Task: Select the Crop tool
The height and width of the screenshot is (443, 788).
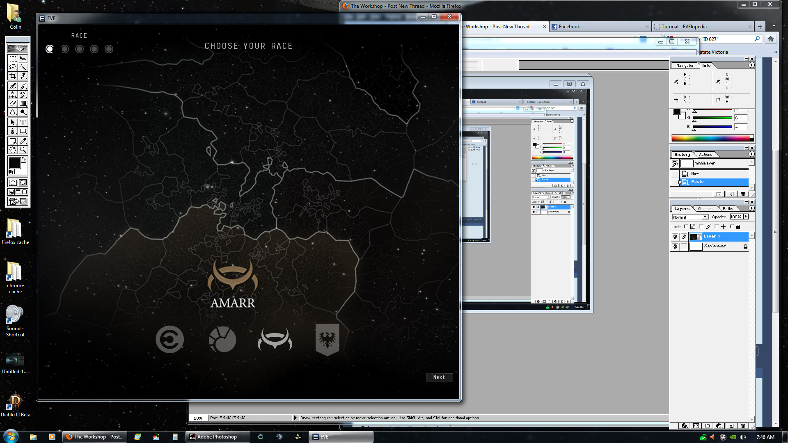Action: pyautogui.click(x=13, y=76)
